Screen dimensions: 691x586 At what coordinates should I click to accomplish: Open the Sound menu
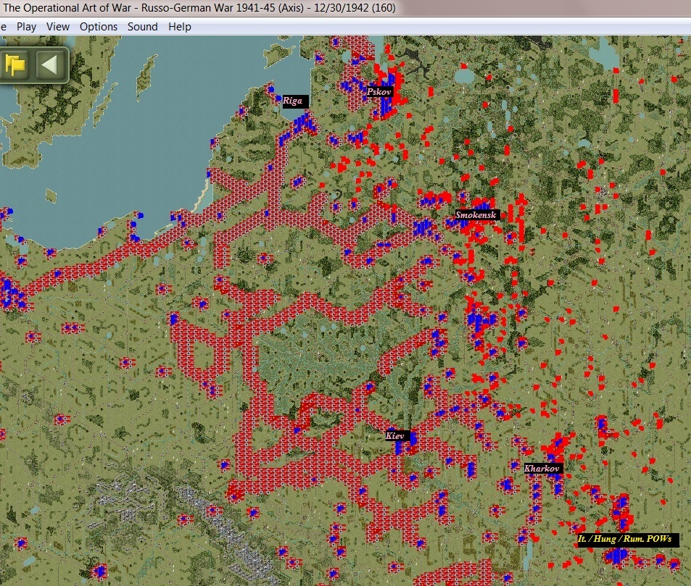(x=142, y=27)
